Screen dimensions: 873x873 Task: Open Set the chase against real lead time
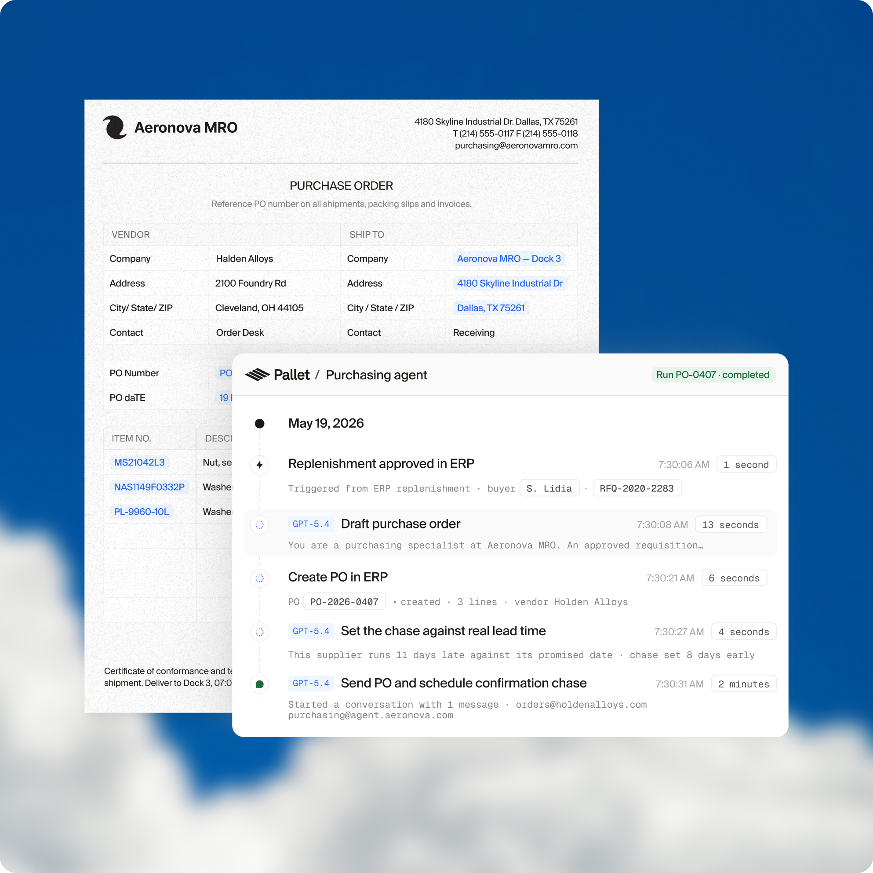pyautogui.click(x=443, y=631)
